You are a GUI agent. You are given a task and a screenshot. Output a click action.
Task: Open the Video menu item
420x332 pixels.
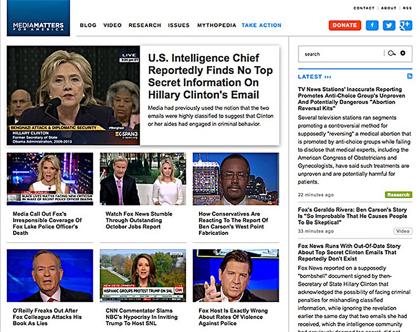112,25
